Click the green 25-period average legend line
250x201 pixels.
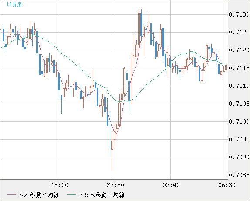(x=71, y=195)
